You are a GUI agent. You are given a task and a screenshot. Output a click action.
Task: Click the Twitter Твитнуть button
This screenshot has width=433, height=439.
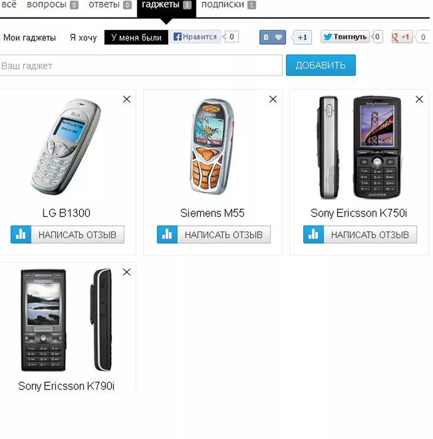pyautogui.click(x=345, y=37)
